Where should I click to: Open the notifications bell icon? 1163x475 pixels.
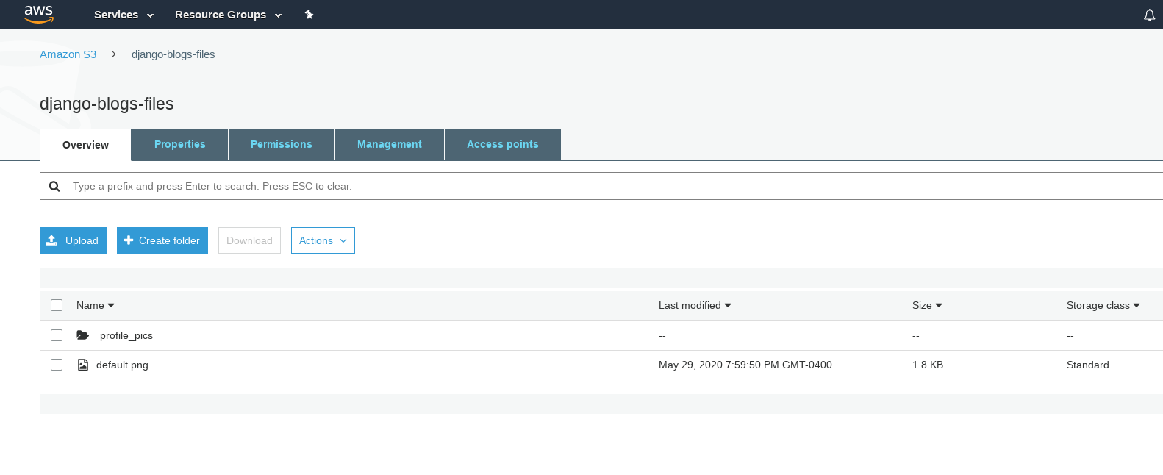(1149, 15)
